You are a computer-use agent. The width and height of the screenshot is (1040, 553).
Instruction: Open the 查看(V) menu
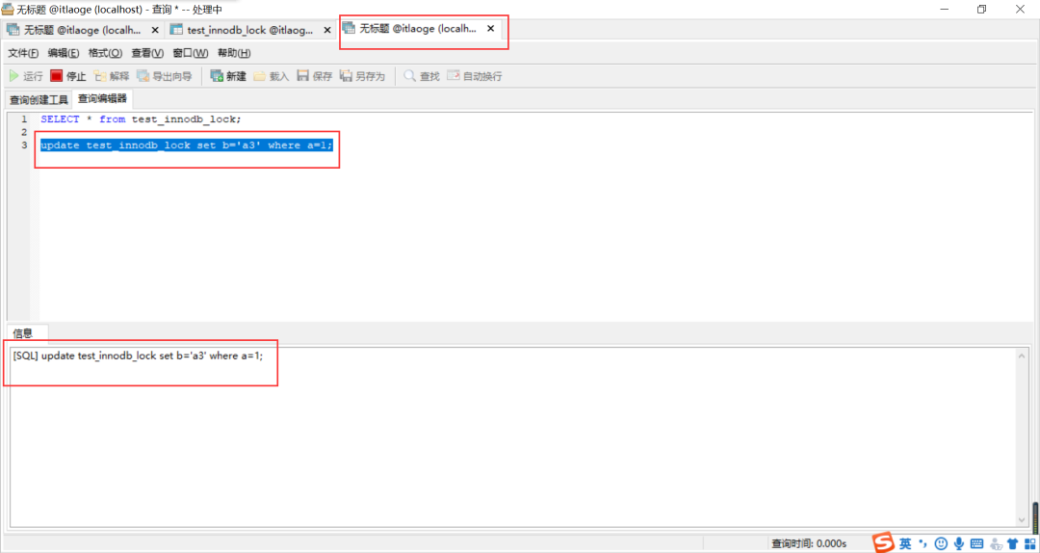pos(147,53)
